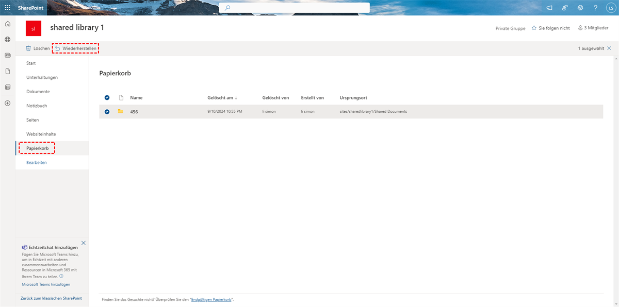Click the folder name '456'
619x307 pixels.
point(134,112)
